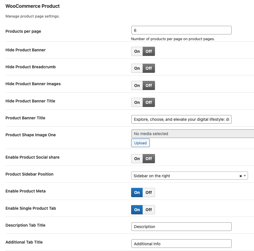Set Hide Product Banner Title to On
This screenshot has height=251, width=254.
137,102
